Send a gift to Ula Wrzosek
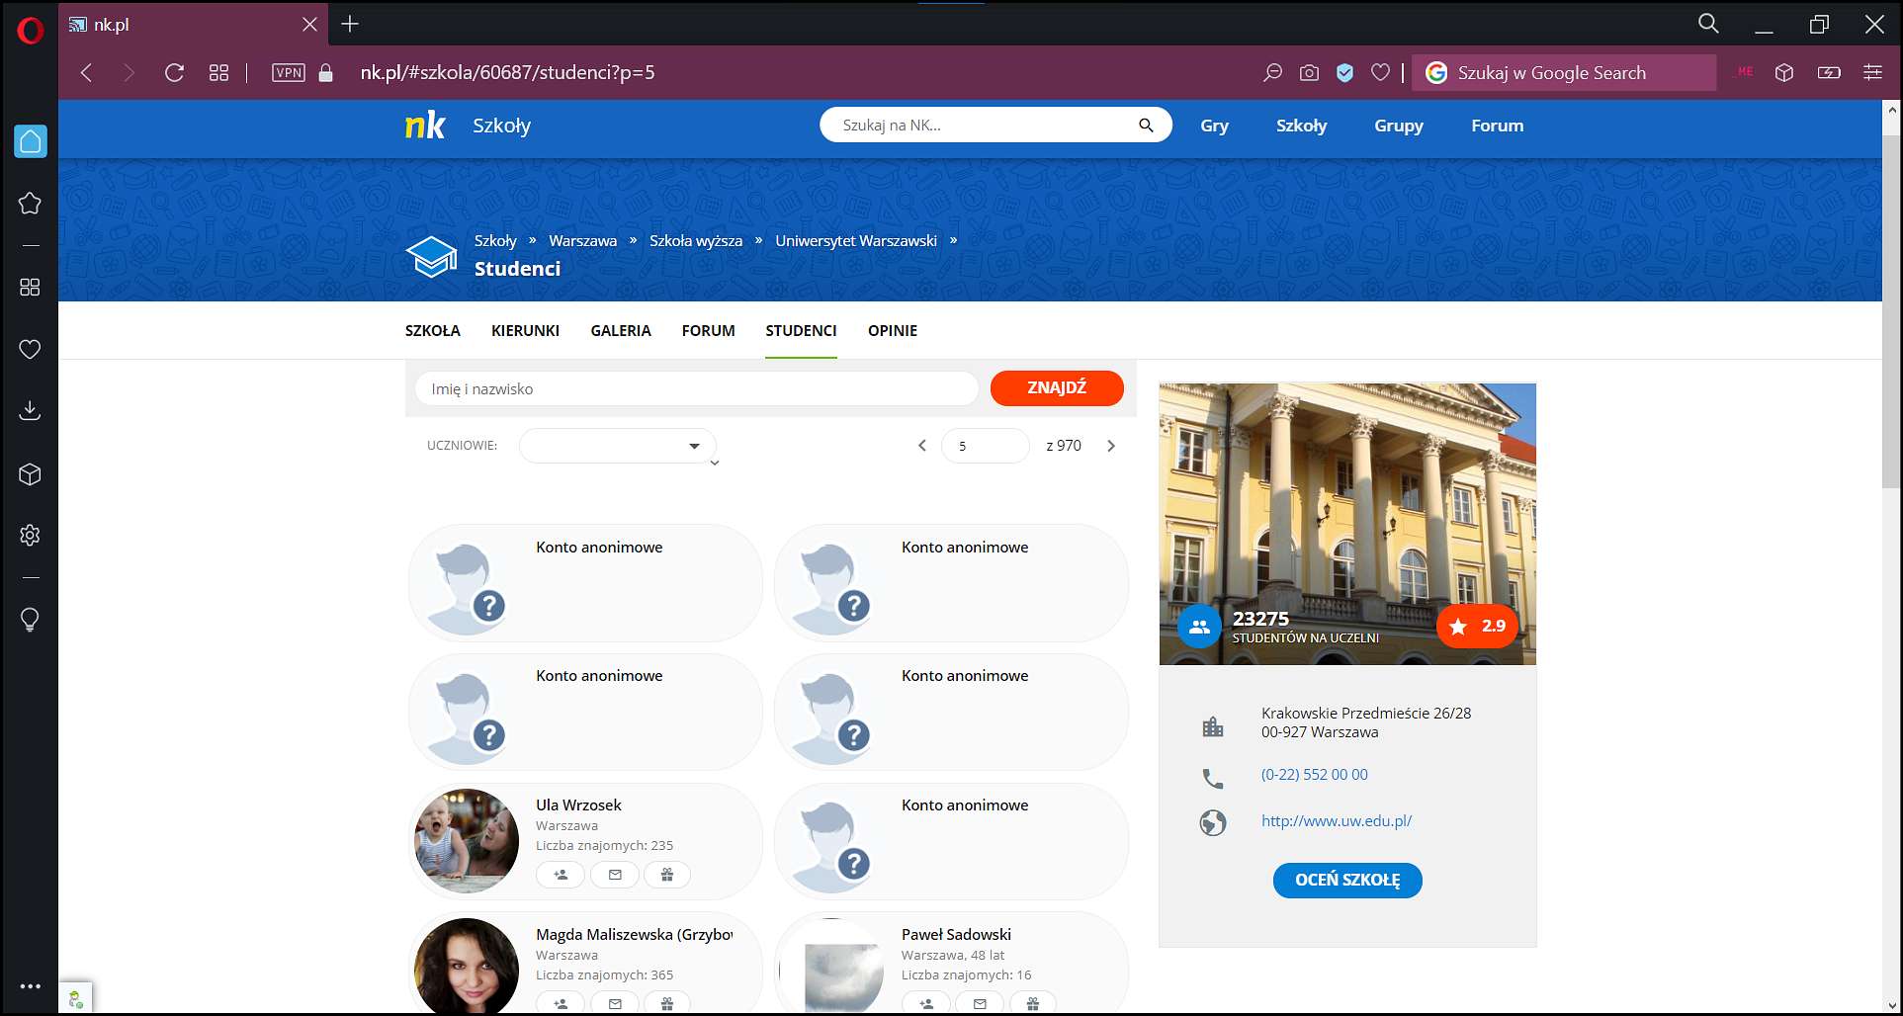The image size is (1903, 1016). pyautogui.click(x=667, y=875)
